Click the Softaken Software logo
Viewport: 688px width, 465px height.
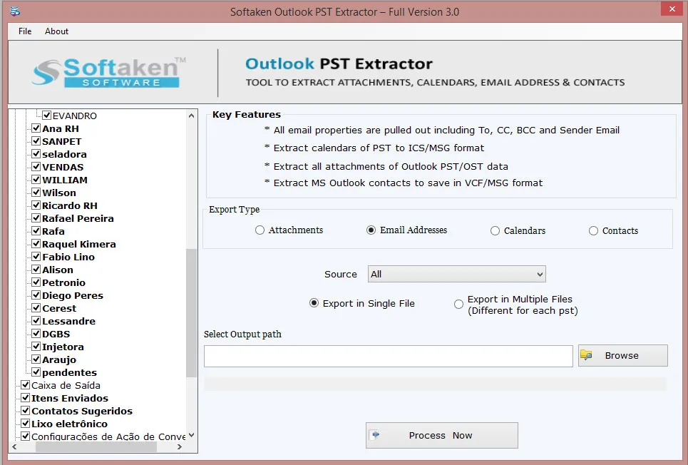[109, 73]
